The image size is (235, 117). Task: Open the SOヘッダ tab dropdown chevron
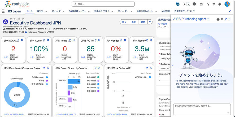(x=63, y=11)
